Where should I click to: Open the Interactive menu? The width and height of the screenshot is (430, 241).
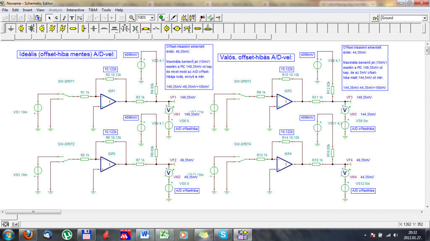[75, 10]
